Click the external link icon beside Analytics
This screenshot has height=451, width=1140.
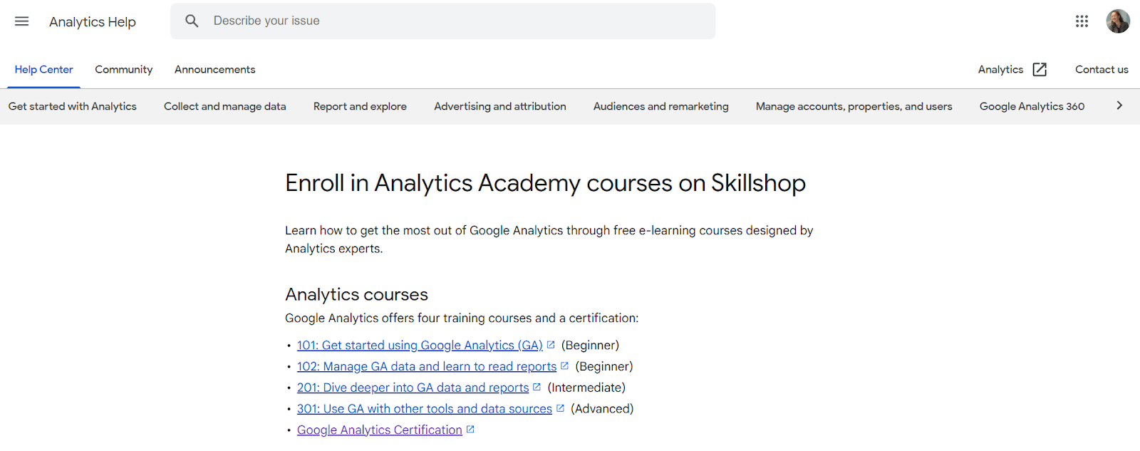(x=1040, y=69)
